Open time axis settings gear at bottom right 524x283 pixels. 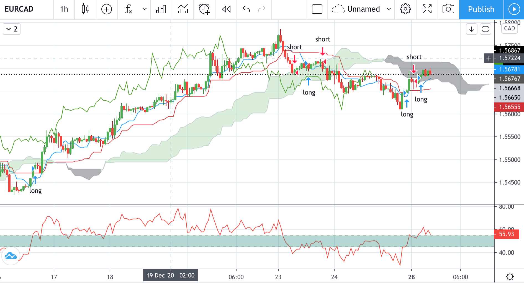[x=510, y=277]
